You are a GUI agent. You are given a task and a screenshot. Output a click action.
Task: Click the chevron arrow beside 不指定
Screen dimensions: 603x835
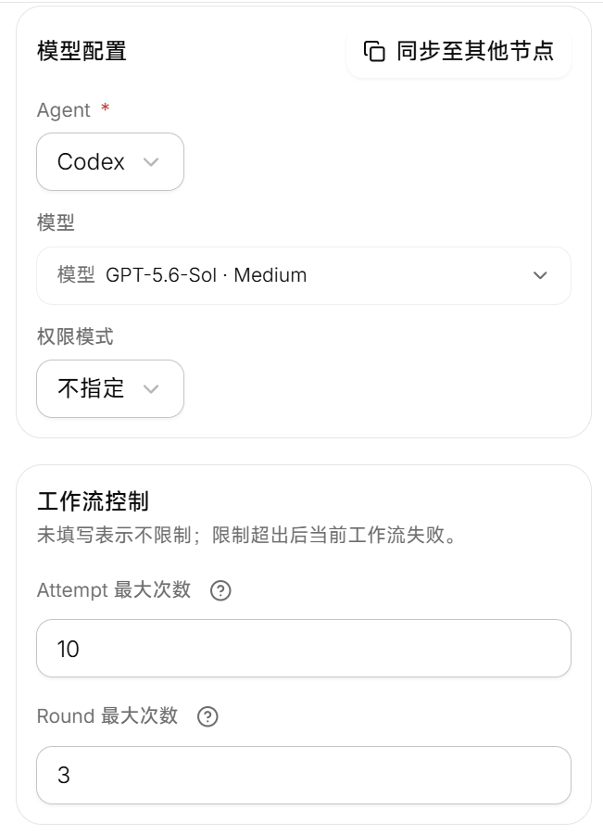click(x=151, y=388)
